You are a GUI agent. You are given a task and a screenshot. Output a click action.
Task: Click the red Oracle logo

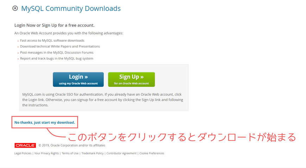point(25,145)
